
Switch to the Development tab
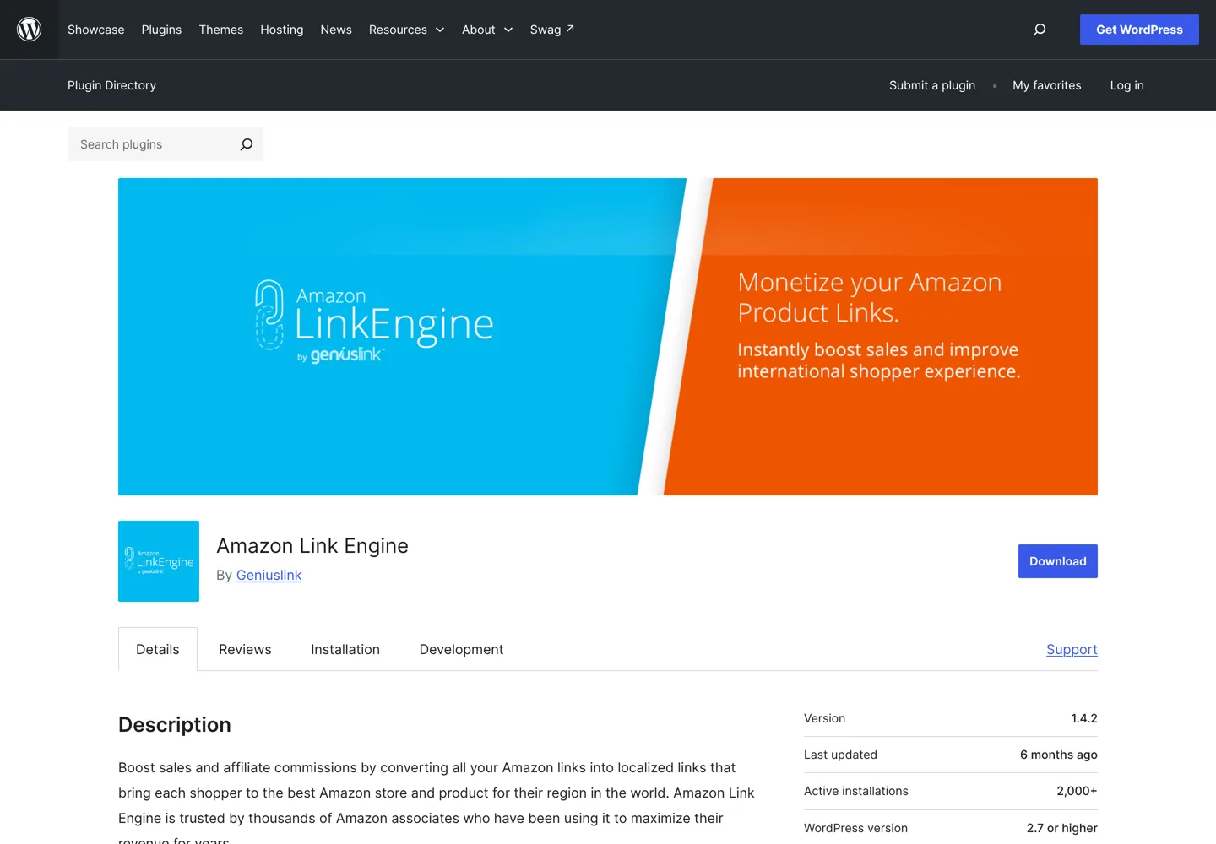tap(461, 649)
